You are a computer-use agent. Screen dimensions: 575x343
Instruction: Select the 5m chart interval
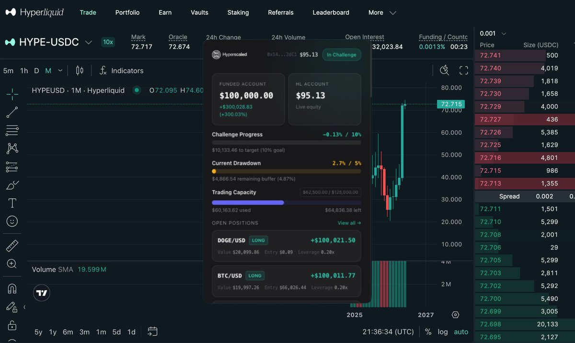point(8,70)
